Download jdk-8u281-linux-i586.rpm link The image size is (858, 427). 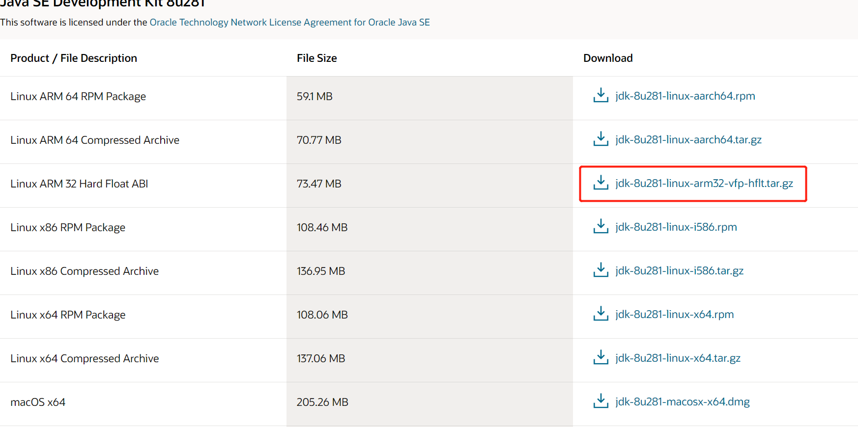click(x=676, y=227)
